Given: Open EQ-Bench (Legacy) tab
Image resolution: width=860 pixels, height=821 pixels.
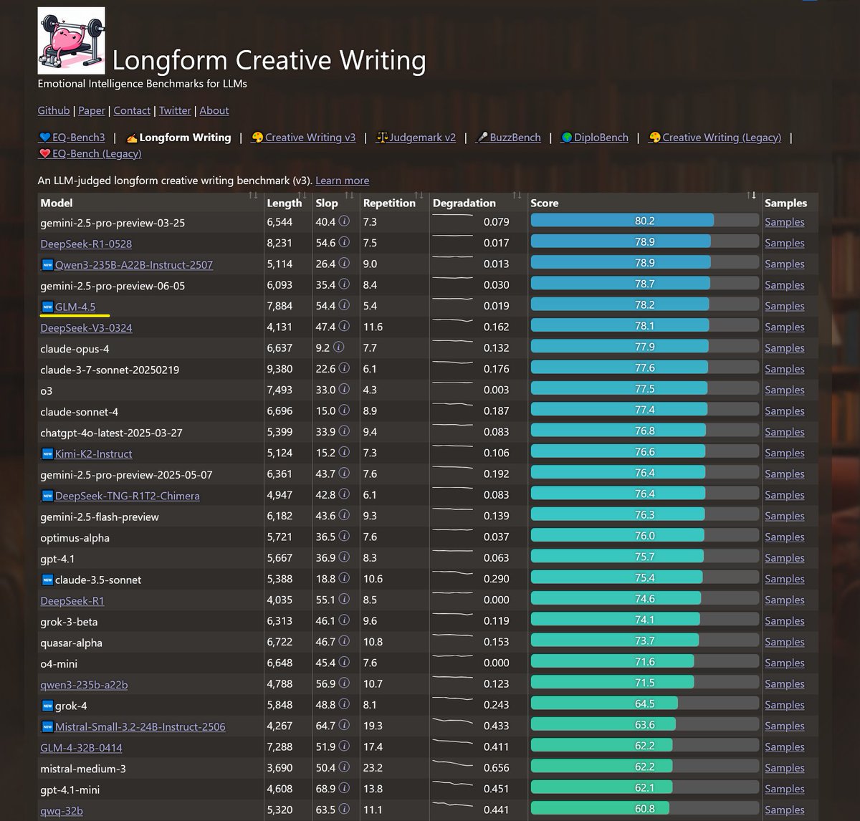Looking at the screenshot, I should coord(90,153).
